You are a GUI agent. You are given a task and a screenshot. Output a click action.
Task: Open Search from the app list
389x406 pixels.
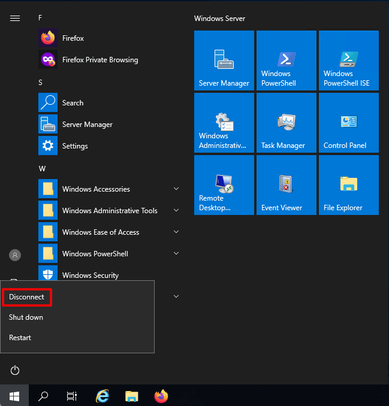[109, 103]
